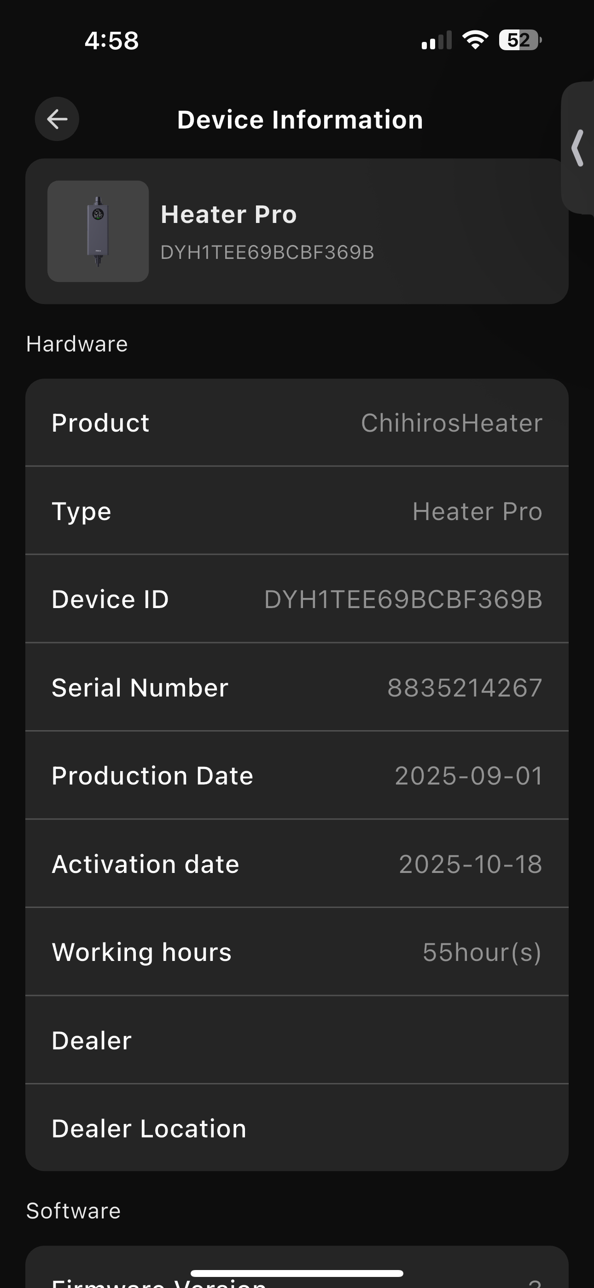Tap the back arrow button
Image resolution: width=594 pixels, height=1288 pixels.
pos(57,119)
